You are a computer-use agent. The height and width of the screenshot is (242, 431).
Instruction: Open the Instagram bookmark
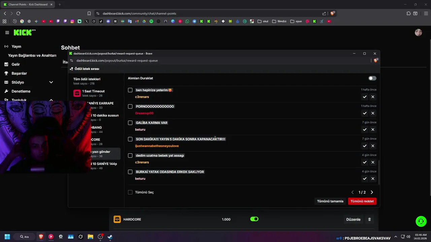(72, 21)
